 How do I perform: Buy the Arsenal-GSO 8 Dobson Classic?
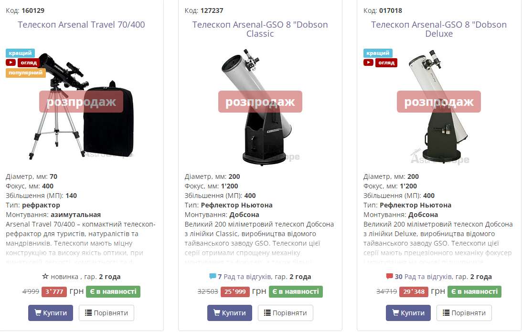tap(229, 313)
